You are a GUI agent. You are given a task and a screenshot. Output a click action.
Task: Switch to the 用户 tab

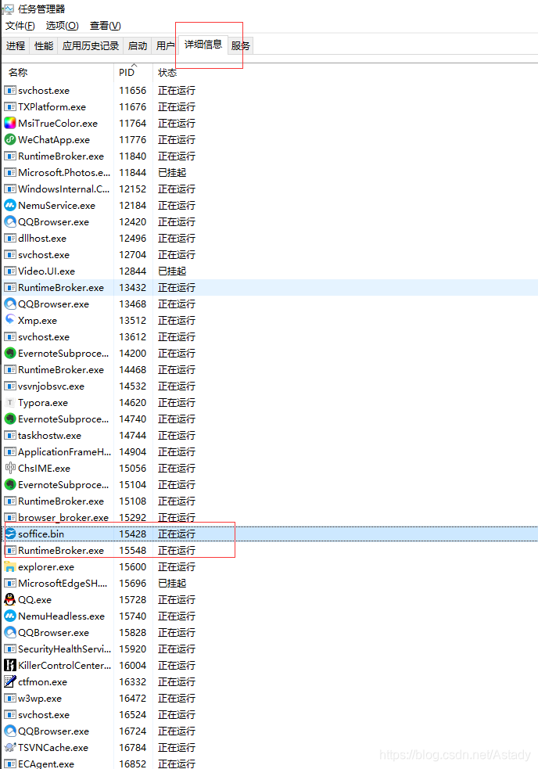pos(165,45)
